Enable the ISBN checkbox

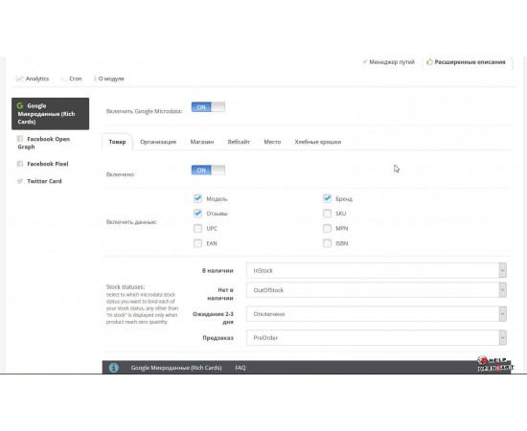click(x=327, y=243)
